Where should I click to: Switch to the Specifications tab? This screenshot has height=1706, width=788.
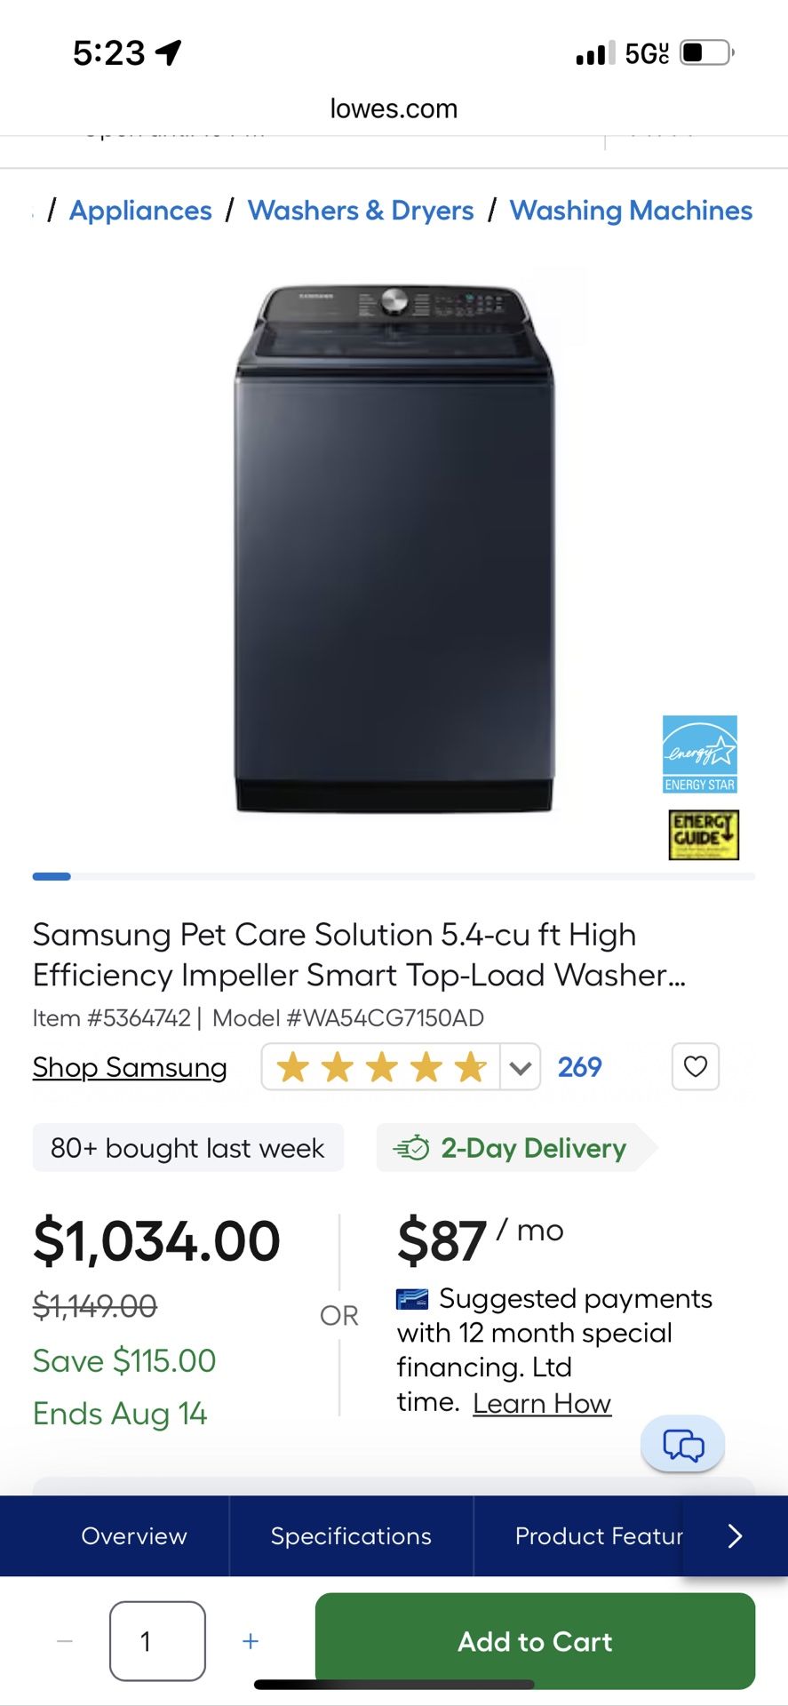(351, 1536)
